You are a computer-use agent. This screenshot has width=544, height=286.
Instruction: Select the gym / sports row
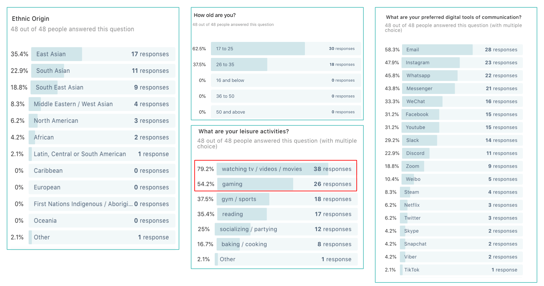click(287, 199)
